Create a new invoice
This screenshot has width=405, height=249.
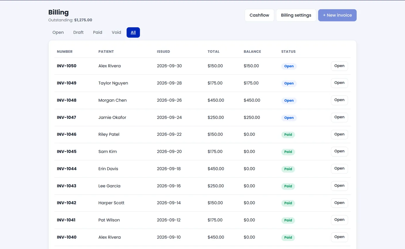pyautogui.click(x=337, y=15)
